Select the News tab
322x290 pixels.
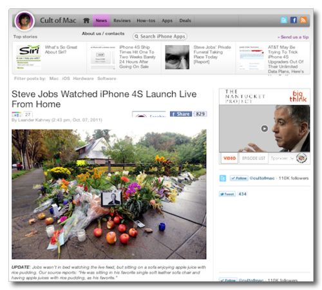101,21
